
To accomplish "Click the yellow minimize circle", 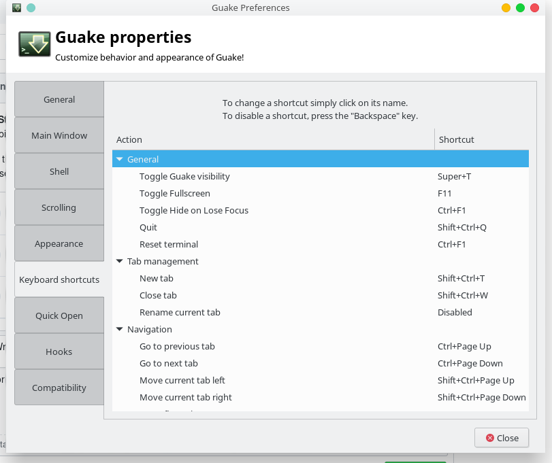I will [x=506, y=7].
